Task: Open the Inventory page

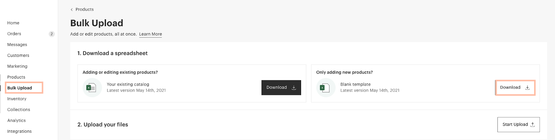Action: tap(17, 99)
